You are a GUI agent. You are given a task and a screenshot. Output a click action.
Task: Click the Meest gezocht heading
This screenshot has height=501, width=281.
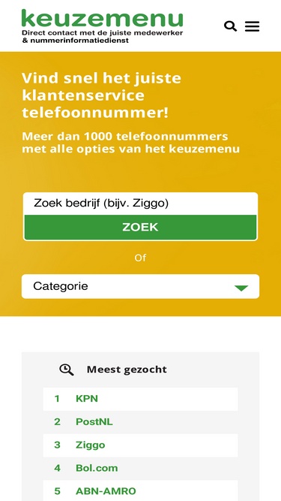click(127, 370)
